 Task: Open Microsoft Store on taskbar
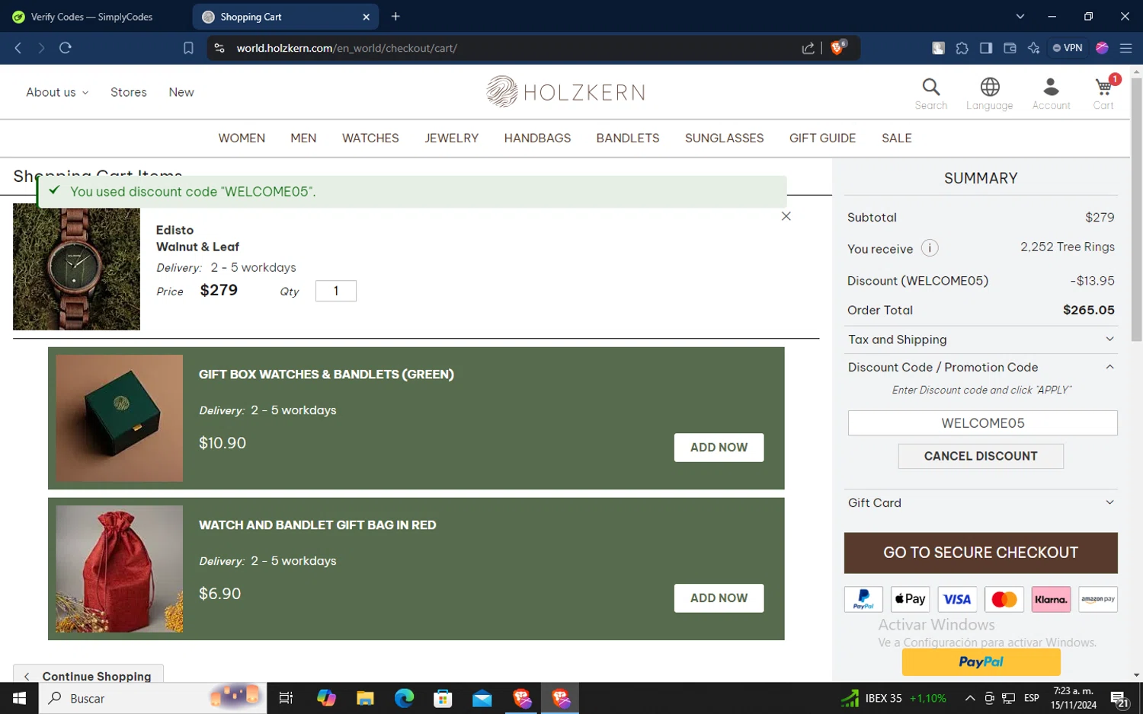coord(443,698)
